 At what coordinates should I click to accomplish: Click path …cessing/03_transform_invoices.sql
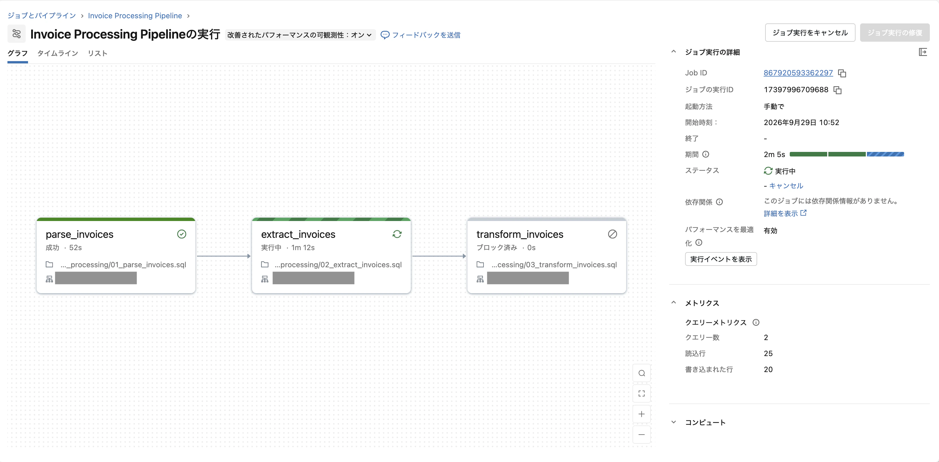click(x=554, y=265)
